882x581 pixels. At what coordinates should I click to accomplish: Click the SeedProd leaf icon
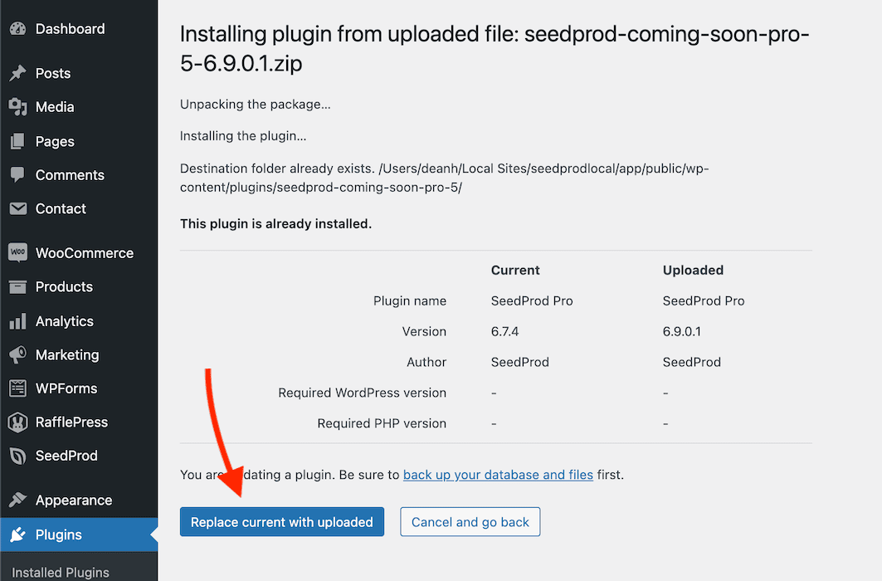point(17,456)
